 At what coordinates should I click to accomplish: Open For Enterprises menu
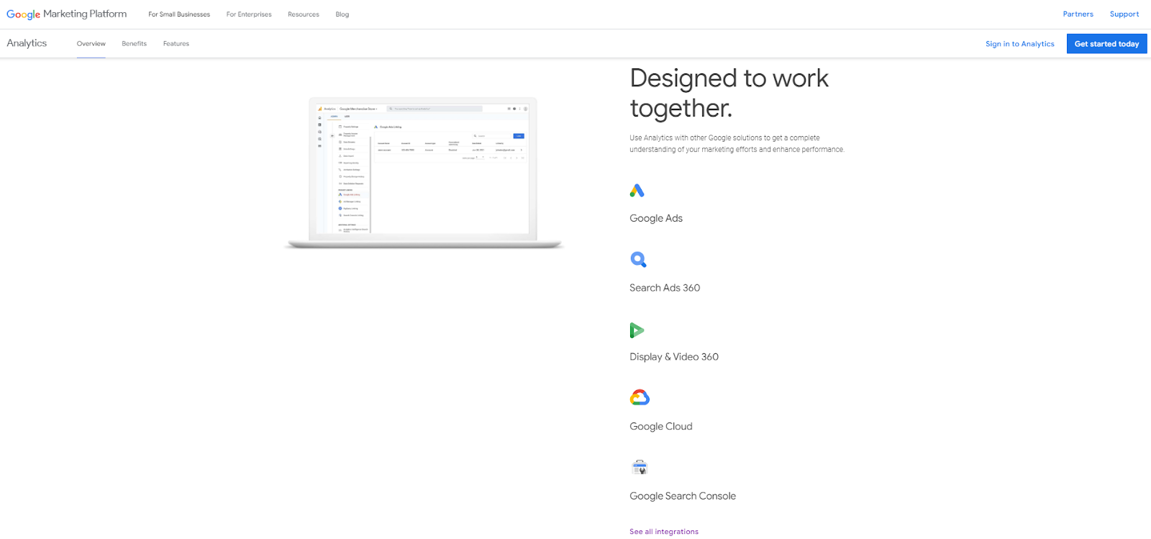249,14
